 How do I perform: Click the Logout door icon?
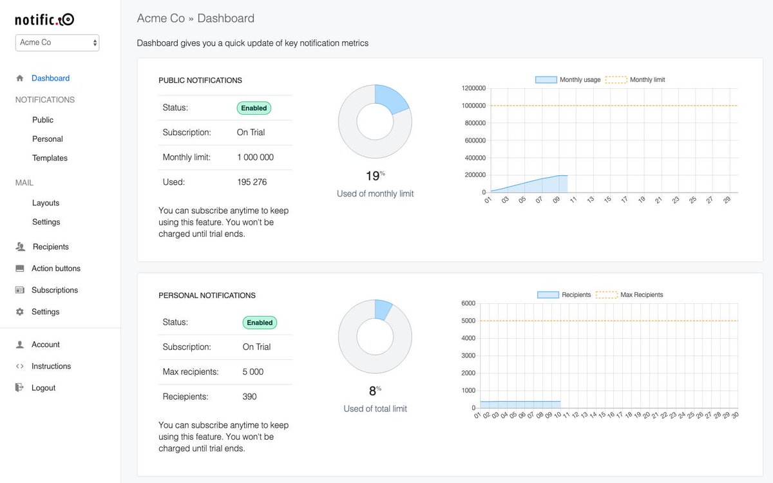coord(20,387)
